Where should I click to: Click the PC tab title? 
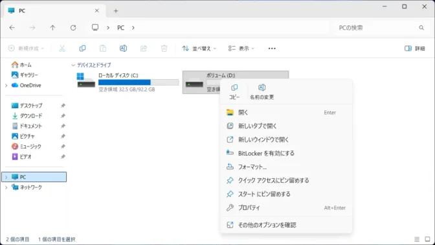pos(22,11)
